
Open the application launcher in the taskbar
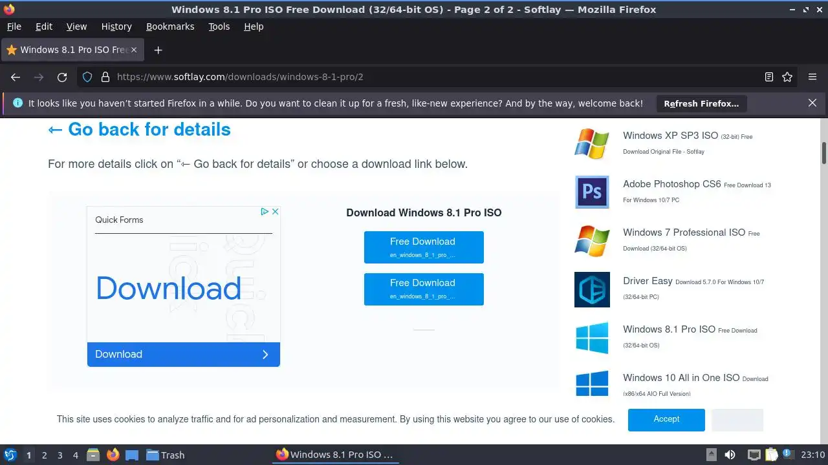10,455
